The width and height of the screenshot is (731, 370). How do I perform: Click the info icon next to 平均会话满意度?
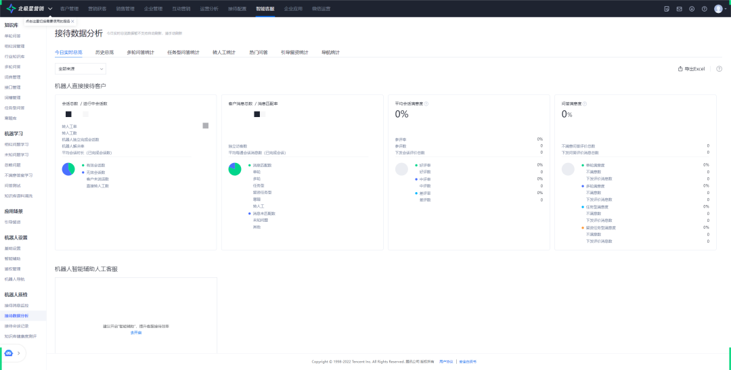coord(426,104)
